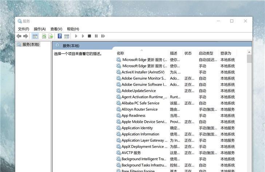Click the Stop service square icon

pyautogui.click(x=90, y=36)
